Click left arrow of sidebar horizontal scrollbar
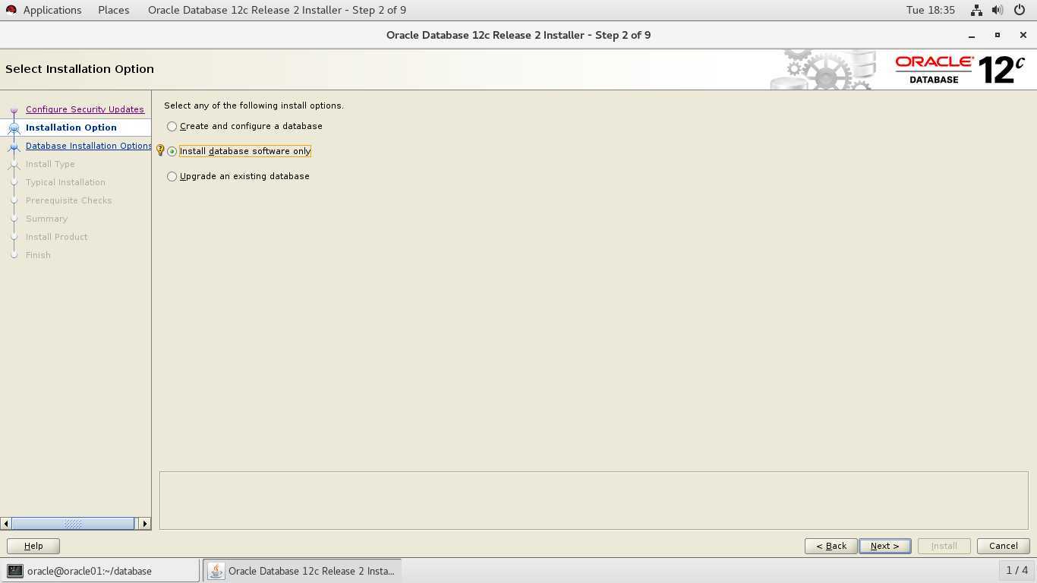Image resolution: width=1037 pixels, height=583 pixels. (x=6, y=524)
